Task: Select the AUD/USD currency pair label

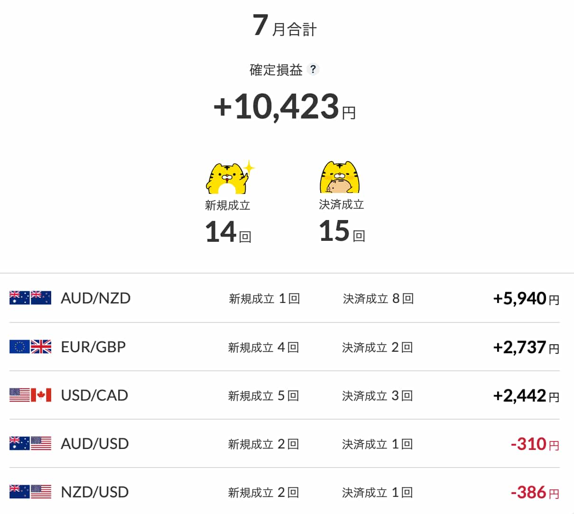Action: tap(95, 443)
